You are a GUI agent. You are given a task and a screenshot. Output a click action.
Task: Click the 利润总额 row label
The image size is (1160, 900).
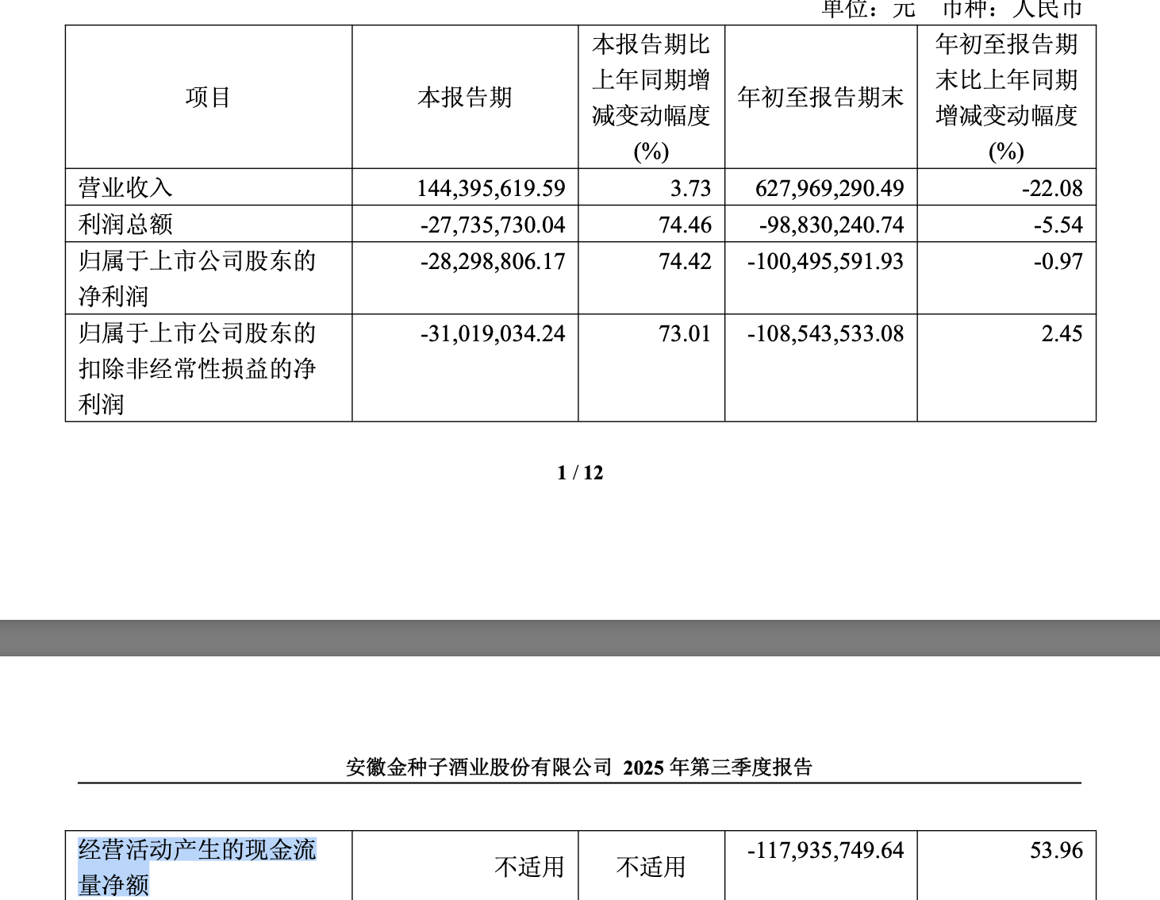pos(125,225)
